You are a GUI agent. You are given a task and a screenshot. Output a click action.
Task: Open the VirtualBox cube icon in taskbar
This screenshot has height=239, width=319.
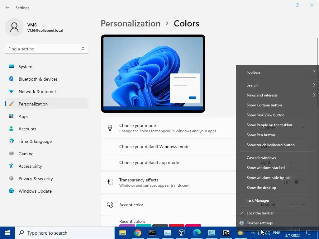pyautogui.click(x=182, y=232)
